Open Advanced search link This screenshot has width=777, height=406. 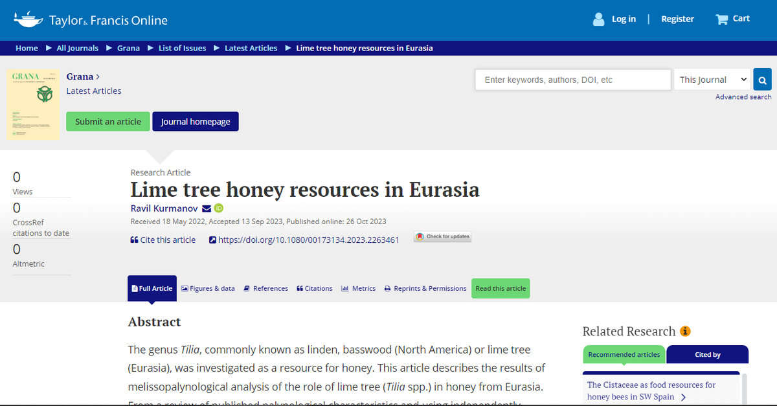(743, 97)
